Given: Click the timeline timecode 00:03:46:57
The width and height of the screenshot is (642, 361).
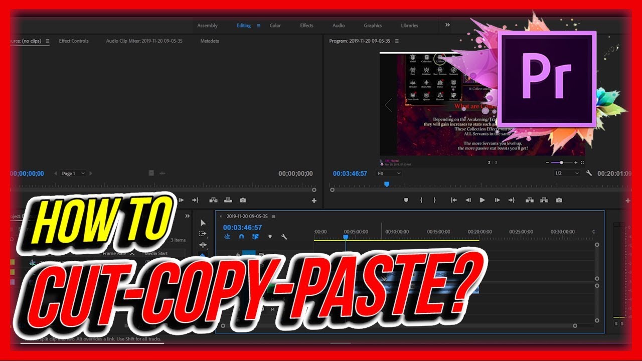Looking at the screenshot, I should (242, 228).
